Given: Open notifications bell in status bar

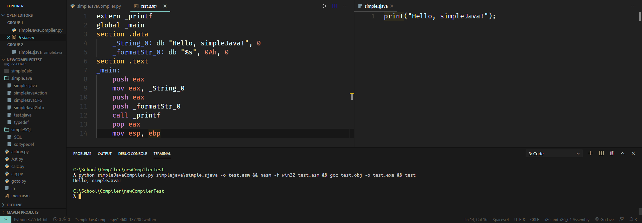Looking at the screenshot, I should (633, 219).
